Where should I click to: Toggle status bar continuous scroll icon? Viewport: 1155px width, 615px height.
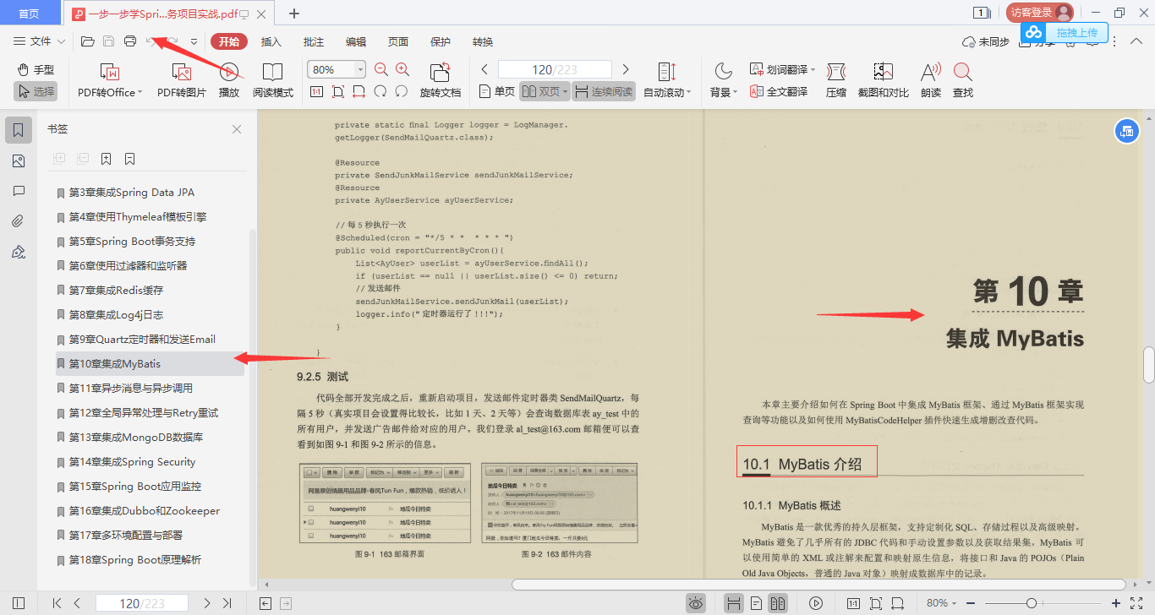click(734, 603)
